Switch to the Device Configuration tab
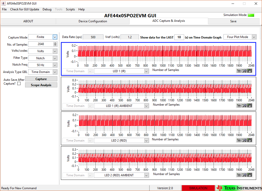This screenshot has width=262, height=191. coord(93,21)
